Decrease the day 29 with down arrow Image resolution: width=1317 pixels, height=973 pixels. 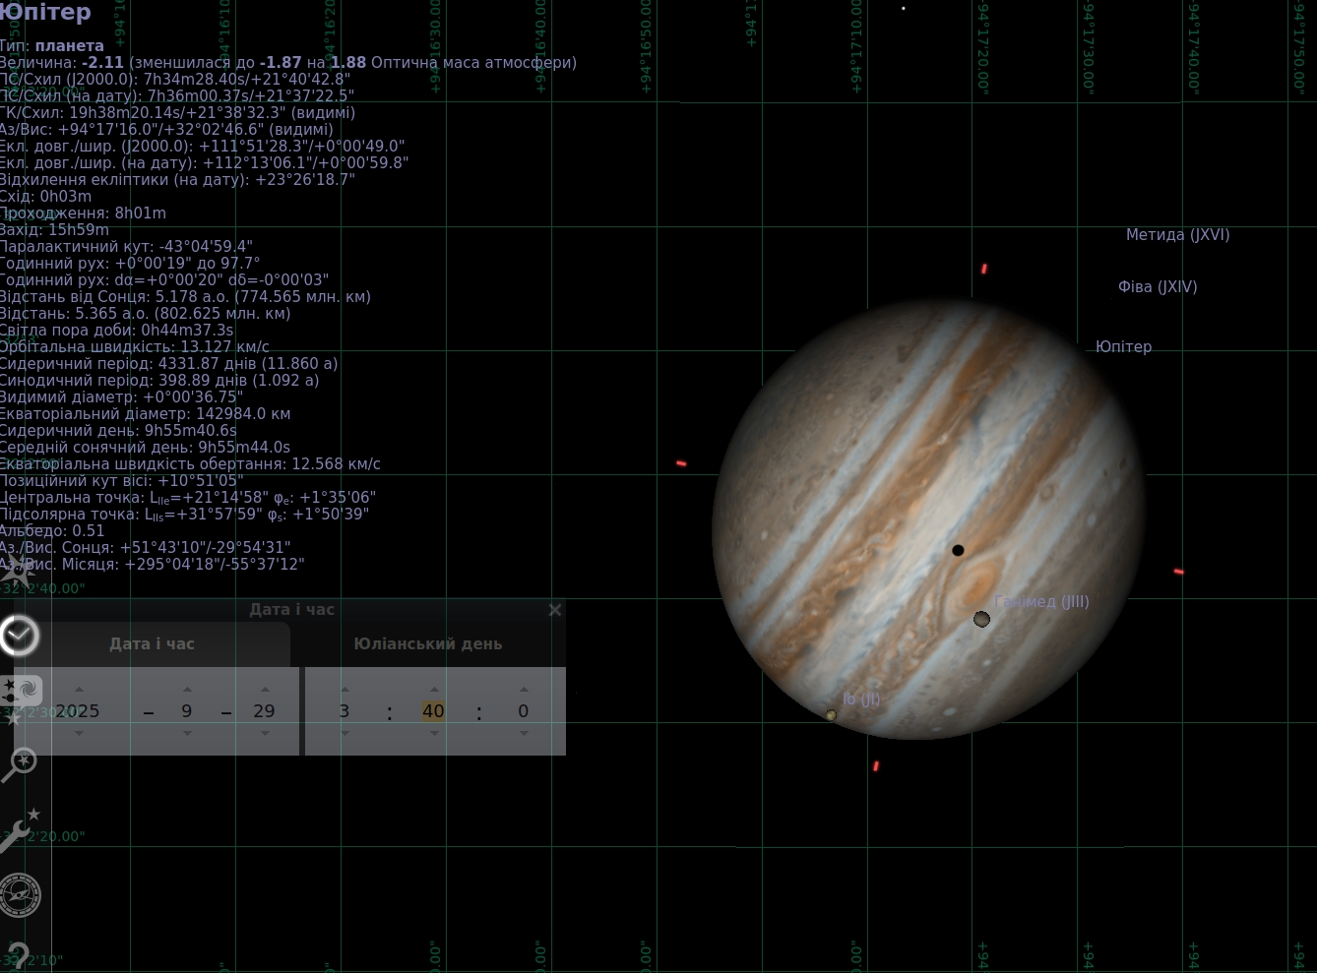coord(265,733)
